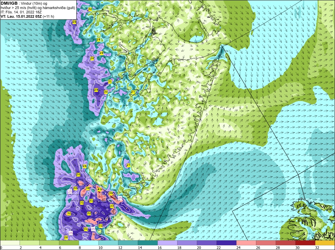Viewport: 335px width, 250px height.
Task: Click the yellow "29" gust label
Action: point(96,90)
